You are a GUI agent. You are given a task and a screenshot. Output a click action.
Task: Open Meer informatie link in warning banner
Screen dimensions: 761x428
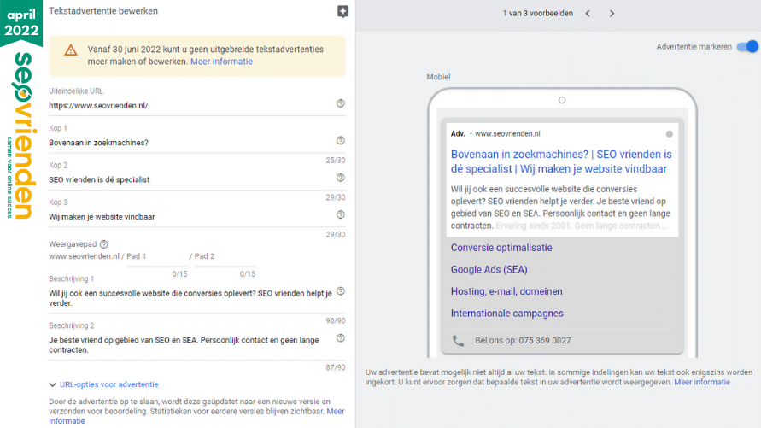pyautogui.click(x=221, y=62)
